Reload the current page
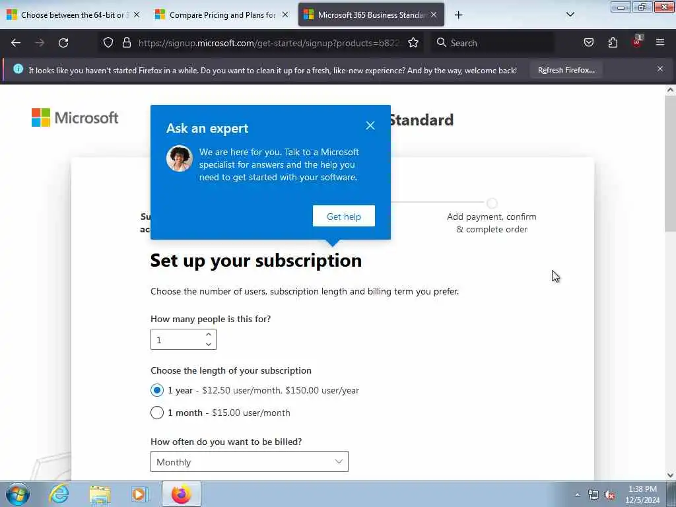The height and width of the screenshot is (507, 676). coord(63,43)
